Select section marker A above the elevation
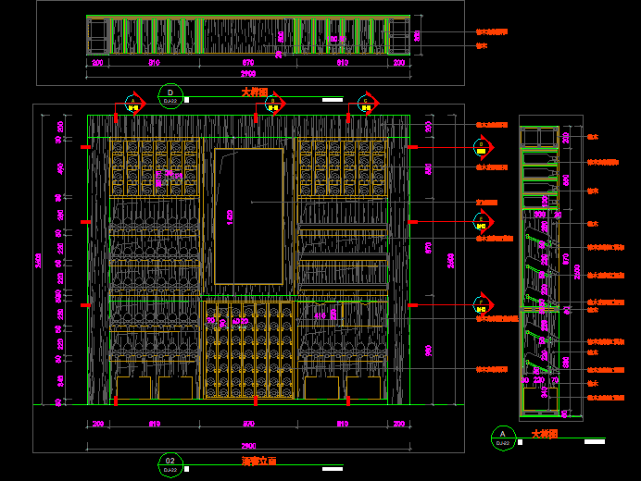The height and width of the screenshot is (481, 641). [134, 104]
